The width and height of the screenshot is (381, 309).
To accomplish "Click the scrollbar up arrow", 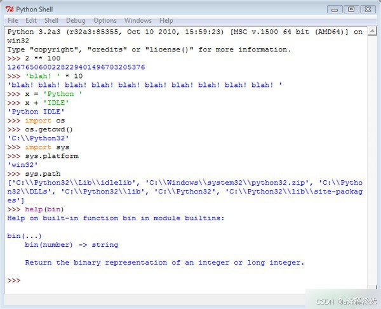I will click(x=372, y=31).
